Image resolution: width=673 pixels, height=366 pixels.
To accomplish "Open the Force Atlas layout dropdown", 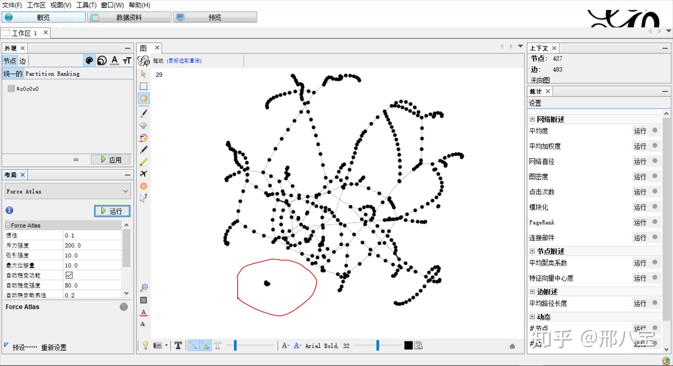I will click(x=68, y=191).
